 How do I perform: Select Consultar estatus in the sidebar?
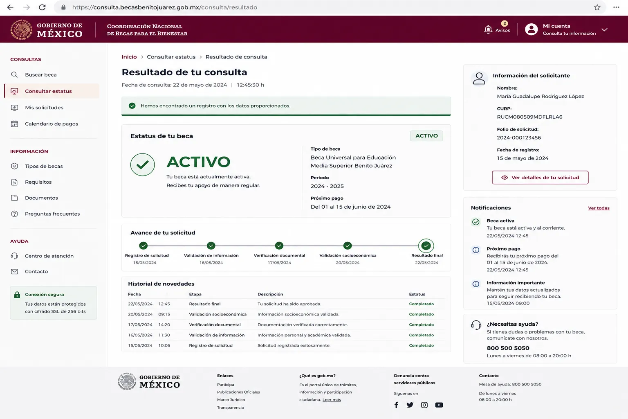(52, 91)
